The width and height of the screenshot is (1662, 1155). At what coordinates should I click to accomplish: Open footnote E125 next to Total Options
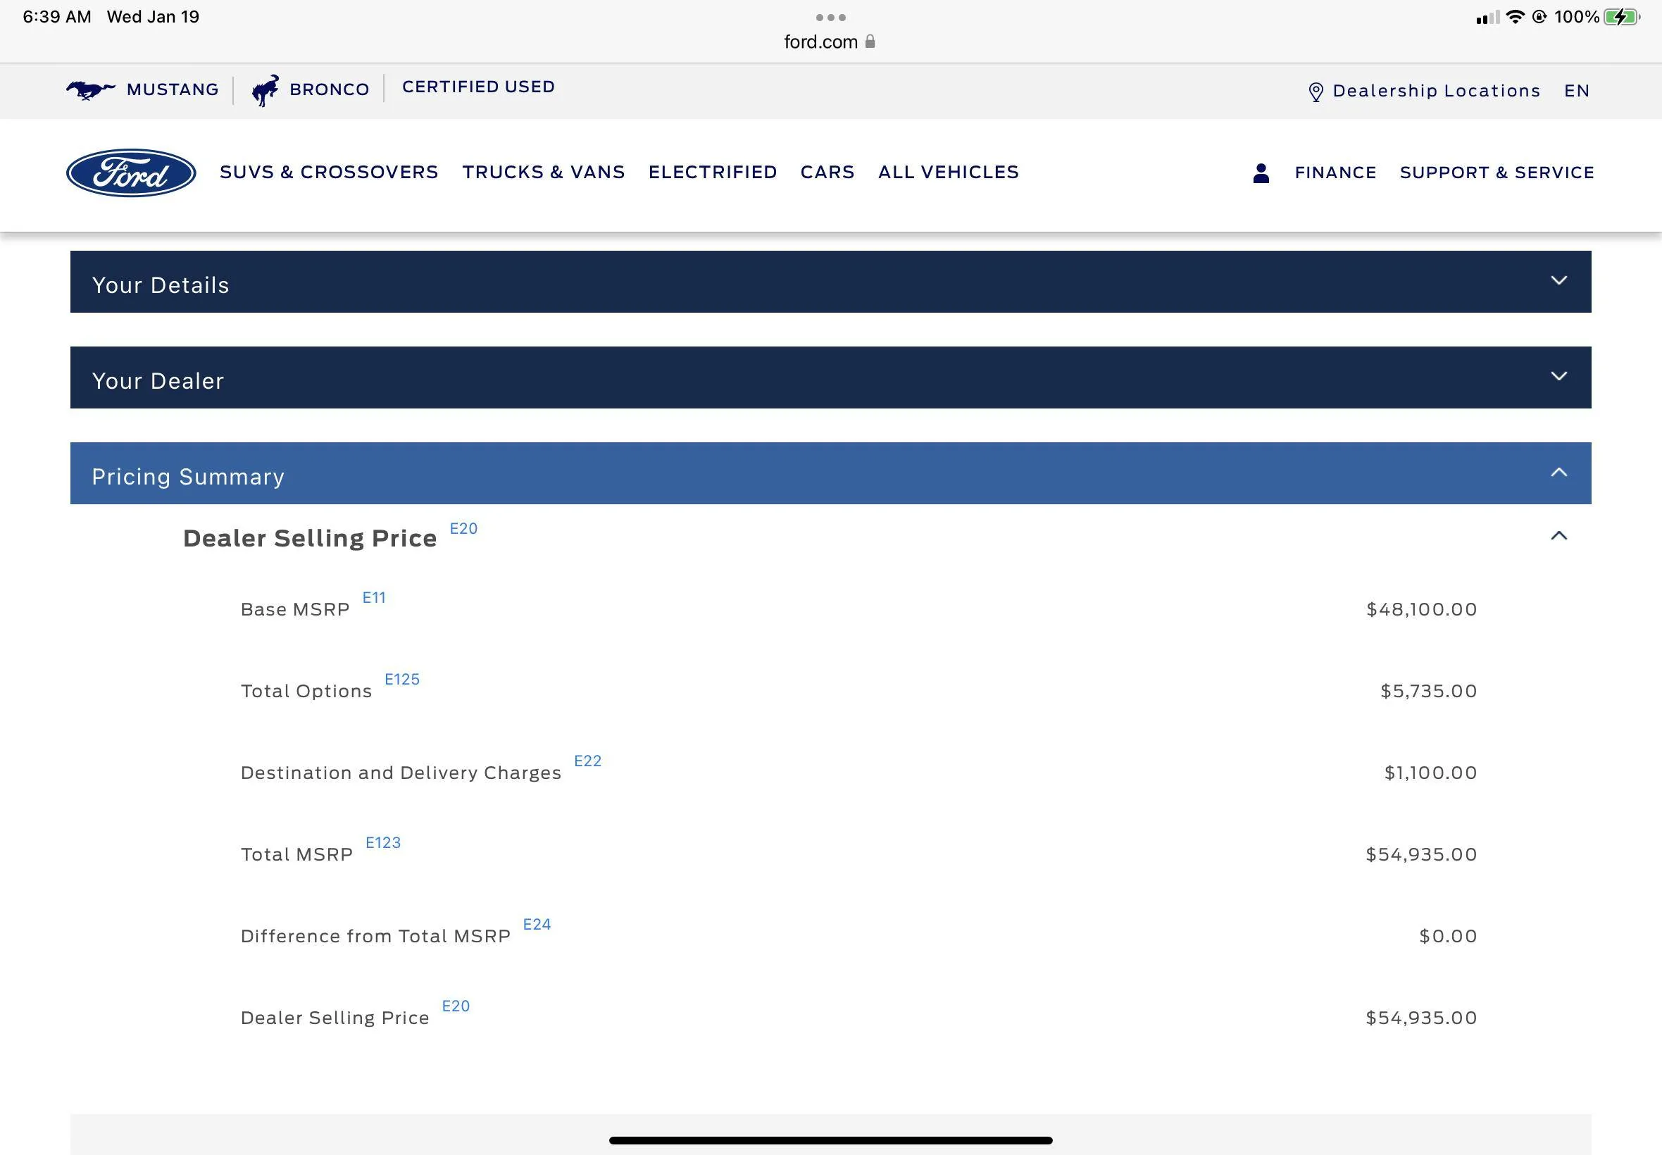tap(402, 680)
